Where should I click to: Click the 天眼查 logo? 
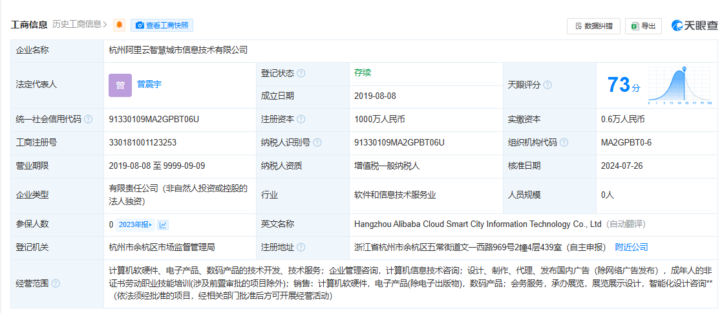click(694, 26)
